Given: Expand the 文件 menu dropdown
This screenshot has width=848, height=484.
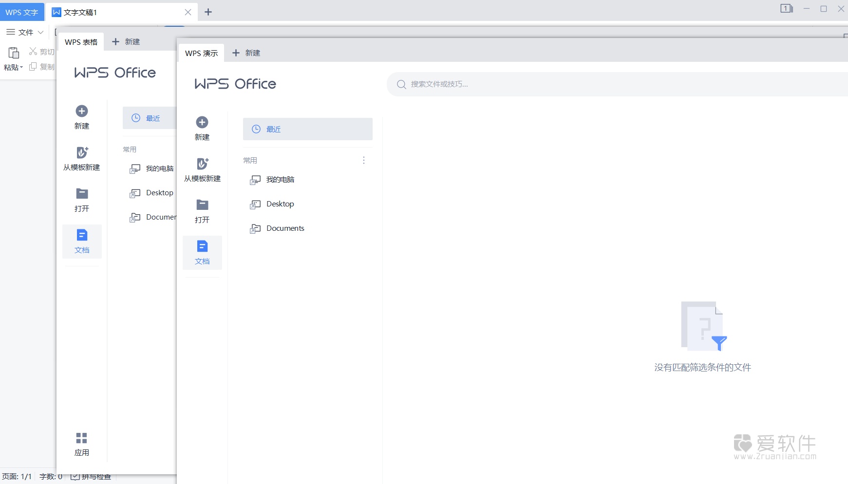Looking at the screenshot, I should pyautogui.click(x=25, y=32).
